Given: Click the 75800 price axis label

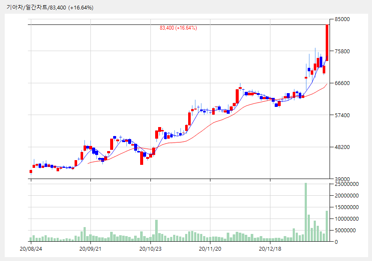Looking at the screenshot, I should click(x=342, y=51).
